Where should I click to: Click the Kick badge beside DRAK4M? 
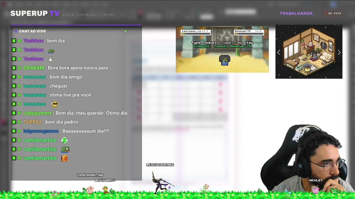(14, 68)
